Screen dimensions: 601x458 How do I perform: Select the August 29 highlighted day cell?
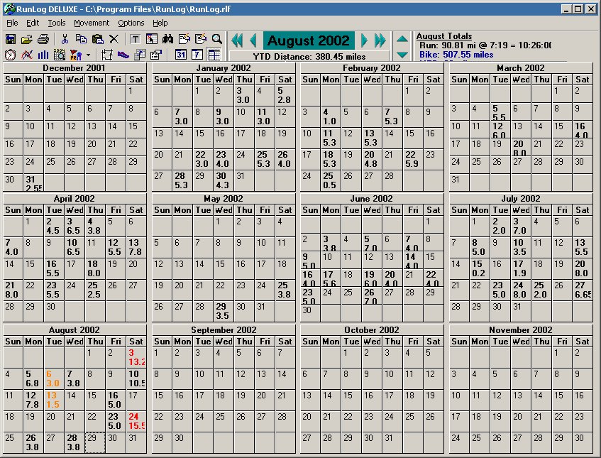(94, 442)
